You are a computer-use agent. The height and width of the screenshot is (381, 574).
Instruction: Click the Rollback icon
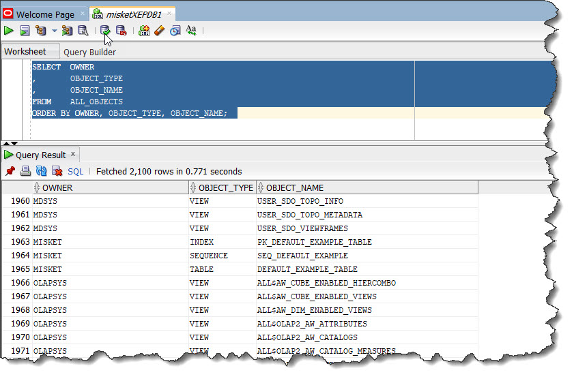pos(121,31)
